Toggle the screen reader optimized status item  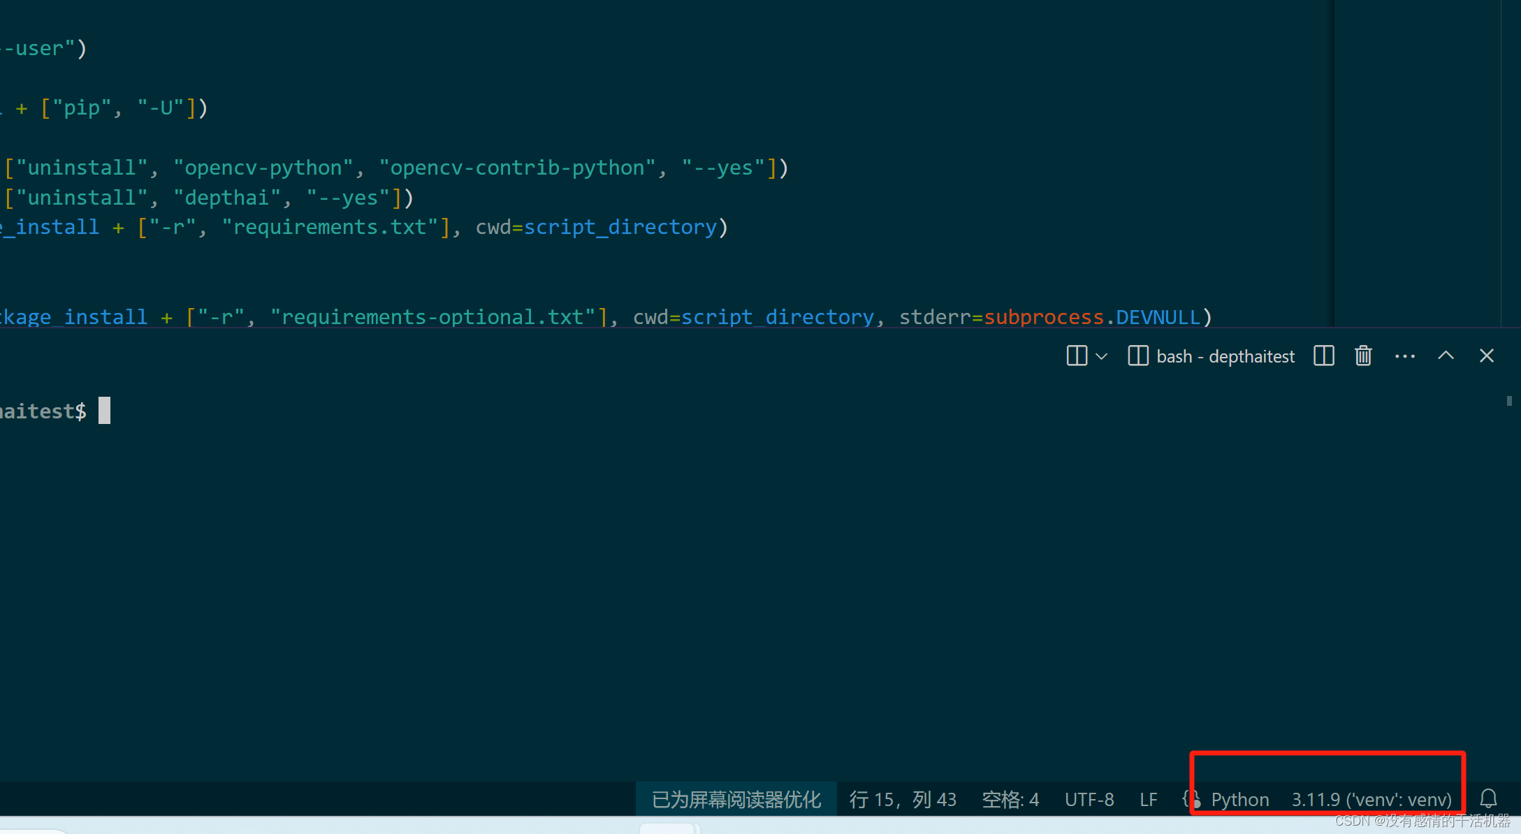pyautogui.click(x=736, y=800)
